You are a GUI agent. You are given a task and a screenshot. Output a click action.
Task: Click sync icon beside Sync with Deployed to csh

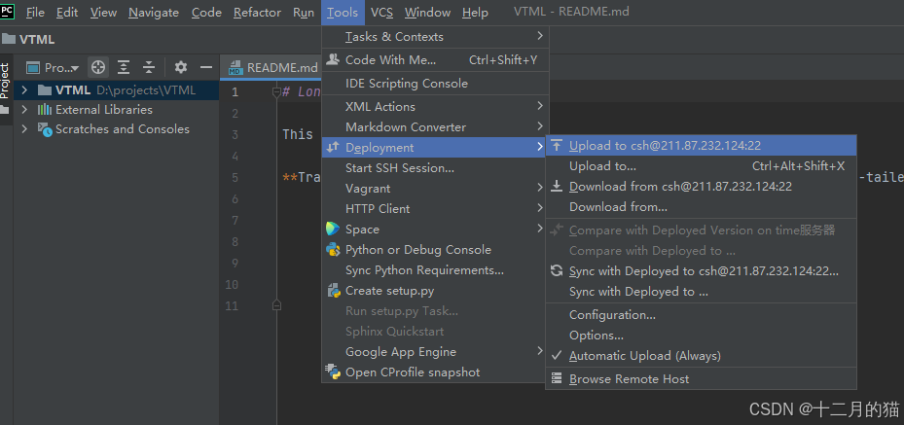[x=557, y=270]
